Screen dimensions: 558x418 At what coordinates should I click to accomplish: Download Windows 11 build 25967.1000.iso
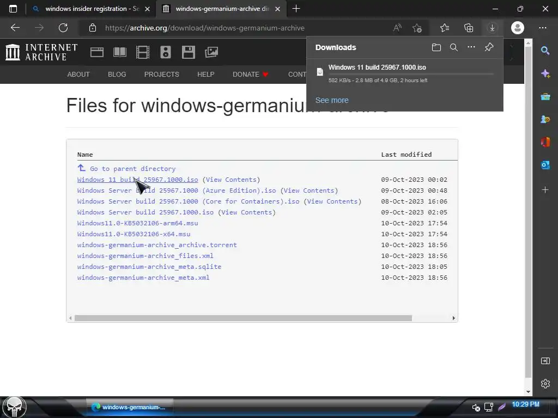point(137,180)
